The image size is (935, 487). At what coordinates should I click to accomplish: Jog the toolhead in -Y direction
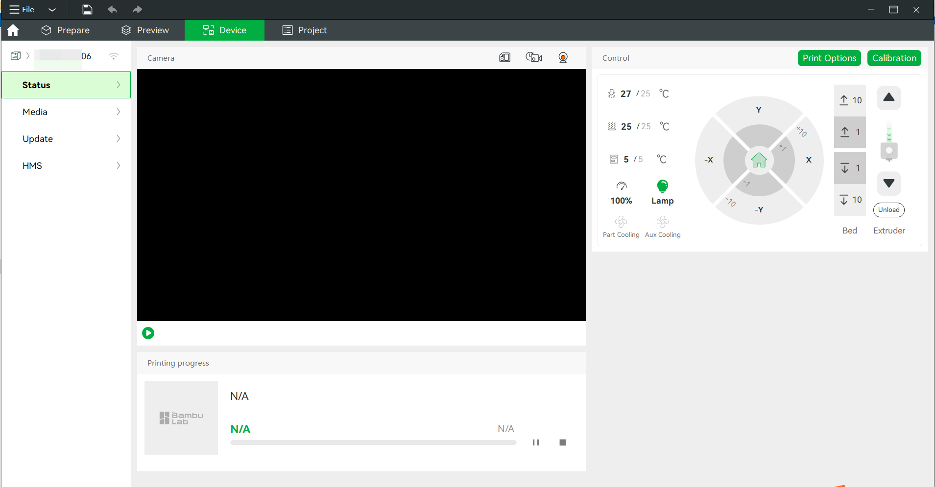tap(759, 210)
